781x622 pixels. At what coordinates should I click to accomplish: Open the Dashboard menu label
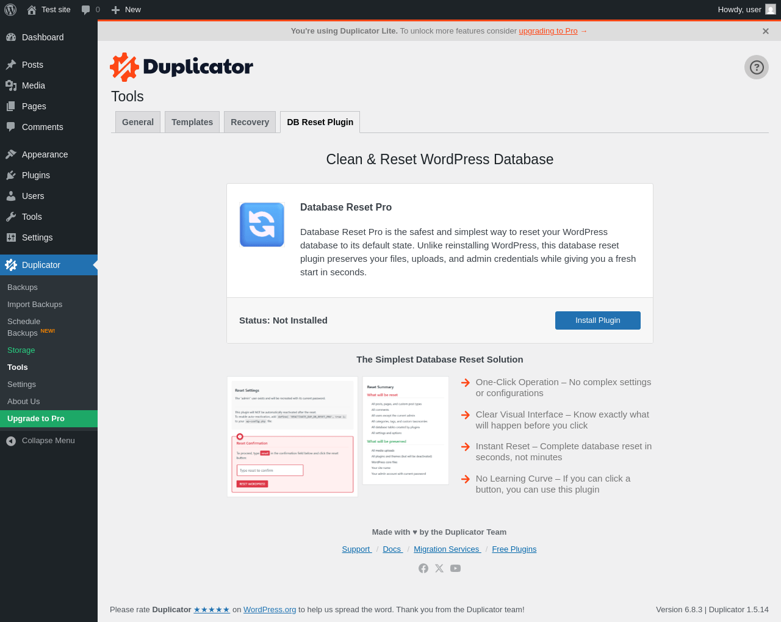43,37
